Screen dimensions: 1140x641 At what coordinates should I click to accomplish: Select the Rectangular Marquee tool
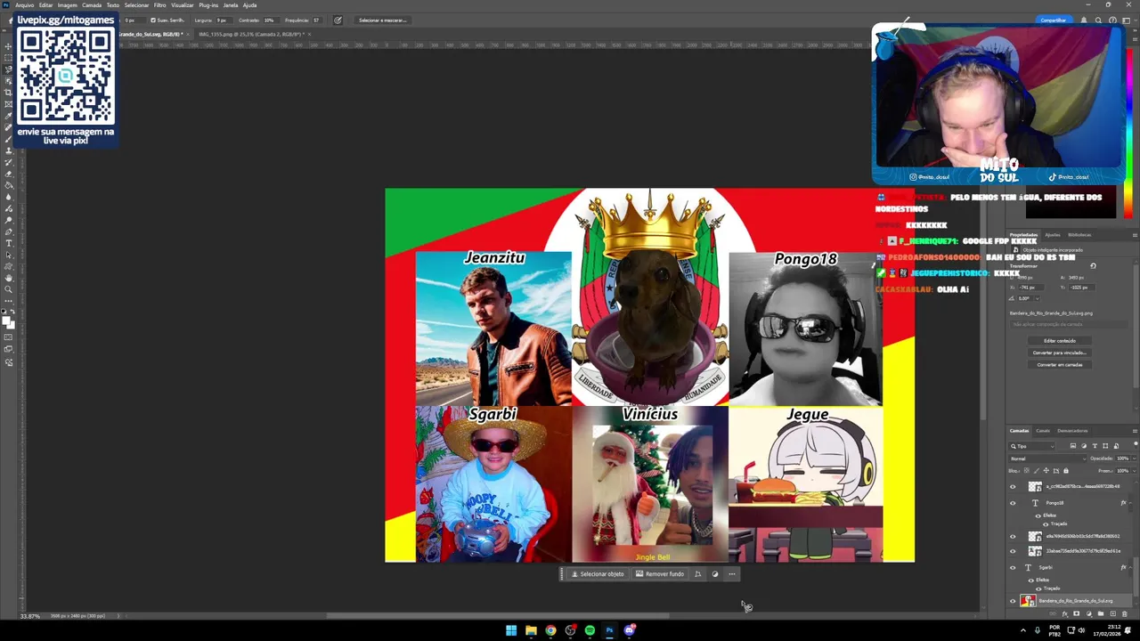point(8,57)
